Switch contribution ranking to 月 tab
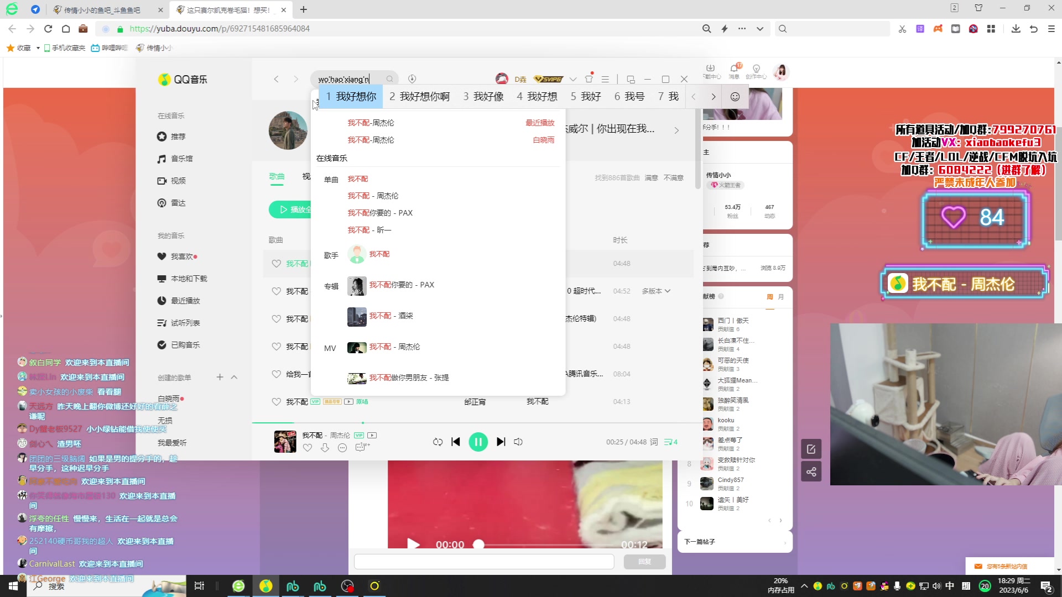The image size is (1062, 597). 781,297
